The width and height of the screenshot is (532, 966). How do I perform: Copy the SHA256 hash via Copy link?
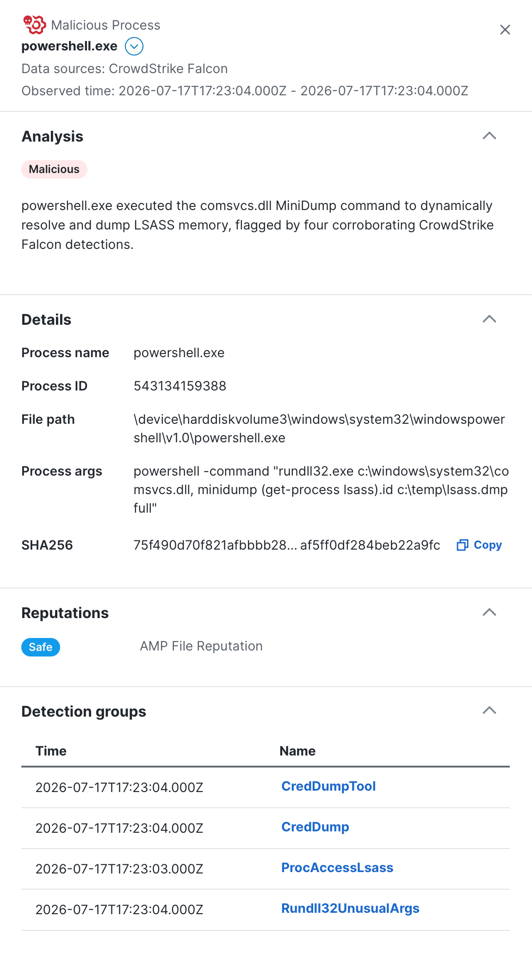(x=488, y=545)
